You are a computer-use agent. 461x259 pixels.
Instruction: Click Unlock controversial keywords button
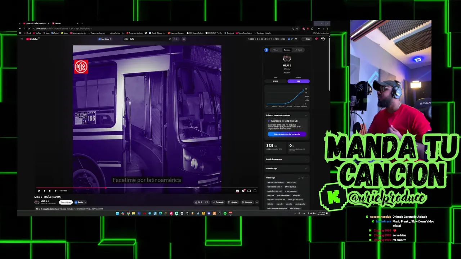point(287,134)
